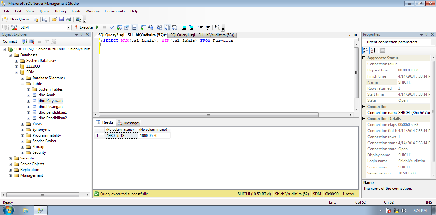Collapse the Tables folder node
The image size is (436, 215).
click(x=22, y=84)
